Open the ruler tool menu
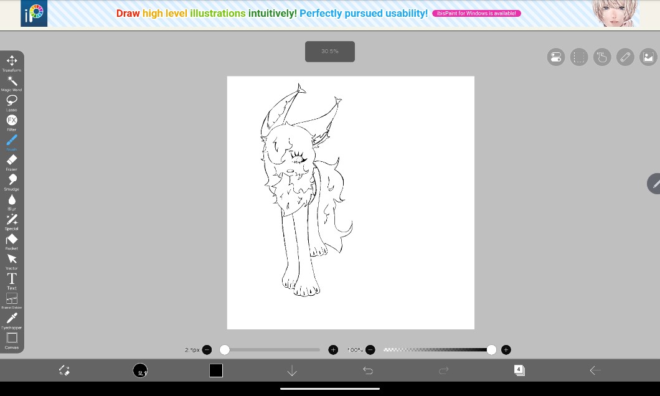The image size is (660, 396). pyautogui.click(x=625, y=57)
